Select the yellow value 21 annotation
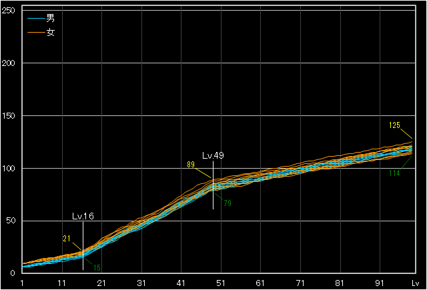Viewport: 427px width, 290px height. (67, 239)
